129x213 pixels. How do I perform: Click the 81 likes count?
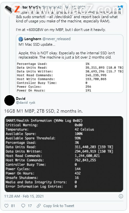[13, 206]
